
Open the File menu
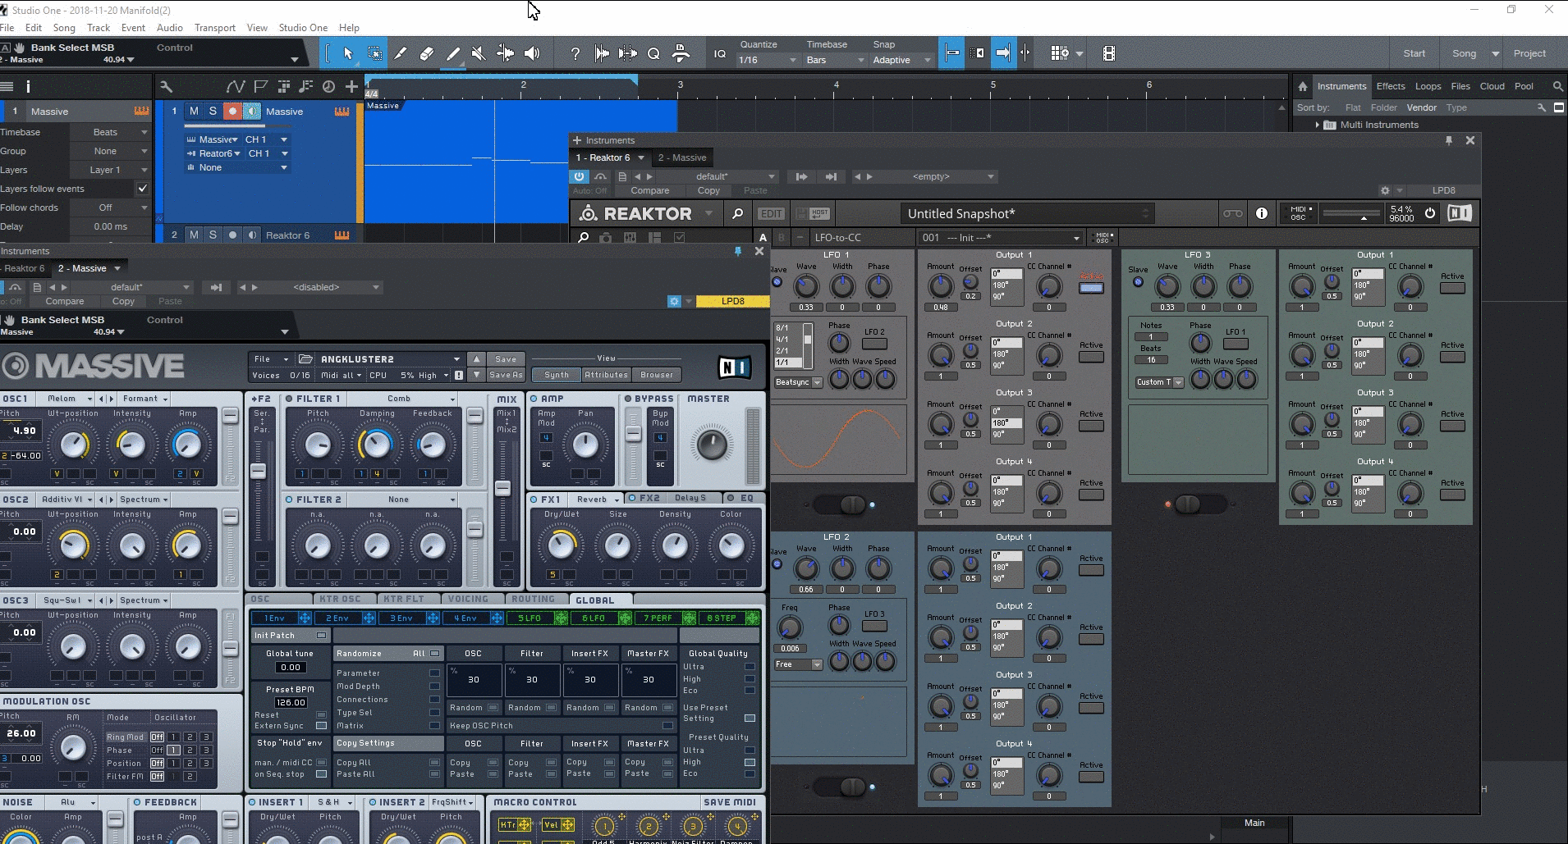pos(7,27)
